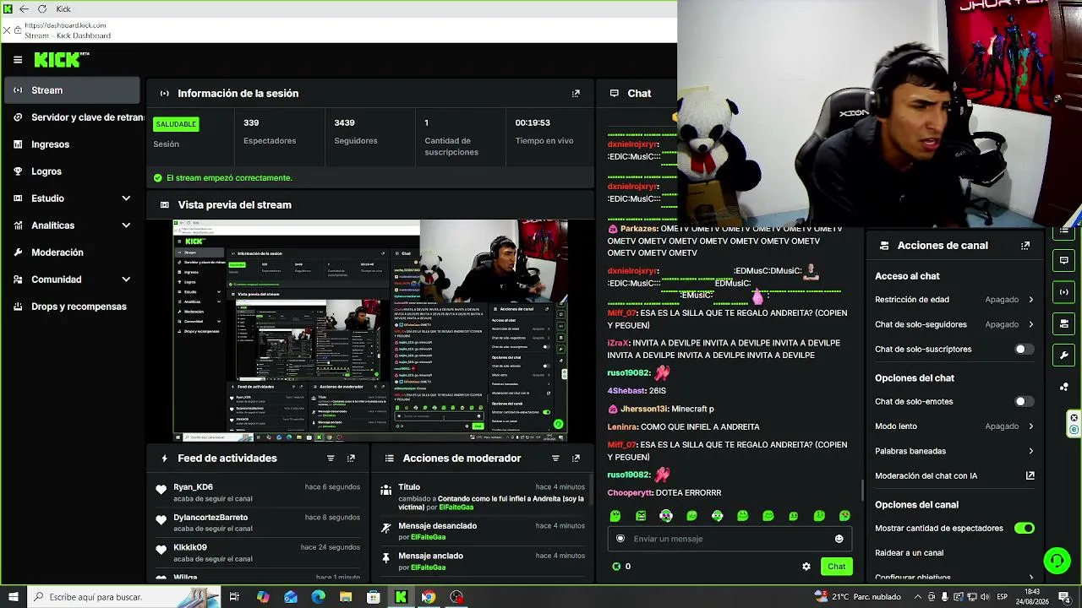The image size is (1082, 608).
Task: Click the green headset support button
Action: (1057, 561)
